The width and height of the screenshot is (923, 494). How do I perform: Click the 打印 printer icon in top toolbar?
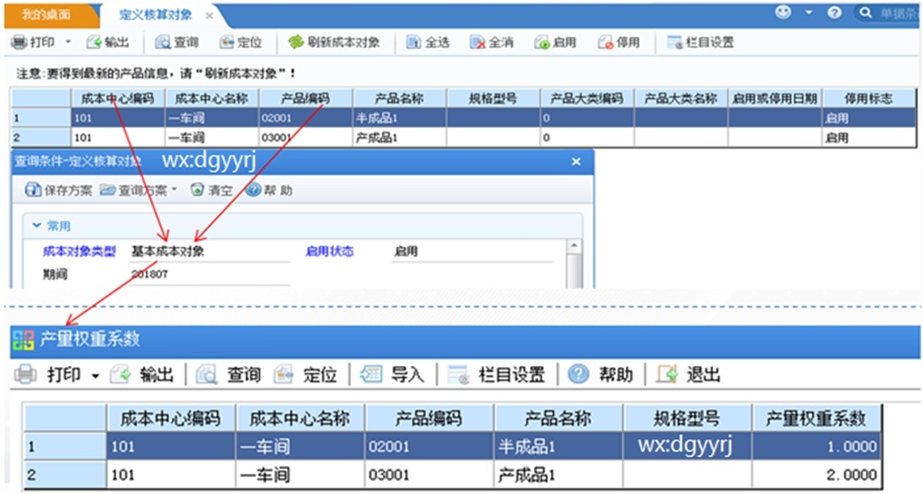coord(19,42)
